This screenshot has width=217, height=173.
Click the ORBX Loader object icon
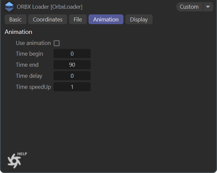coord(9,7)
